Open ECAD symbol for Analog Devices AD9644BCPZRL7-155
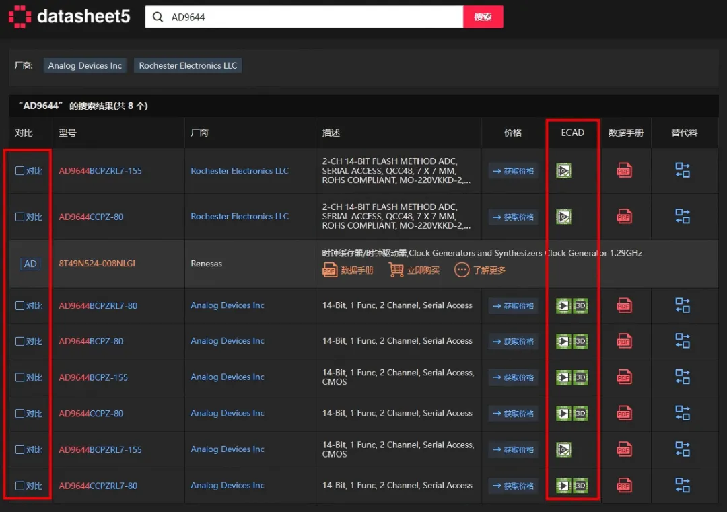Image resolution: width=727 pixels, height=512 pixels. 563,449
